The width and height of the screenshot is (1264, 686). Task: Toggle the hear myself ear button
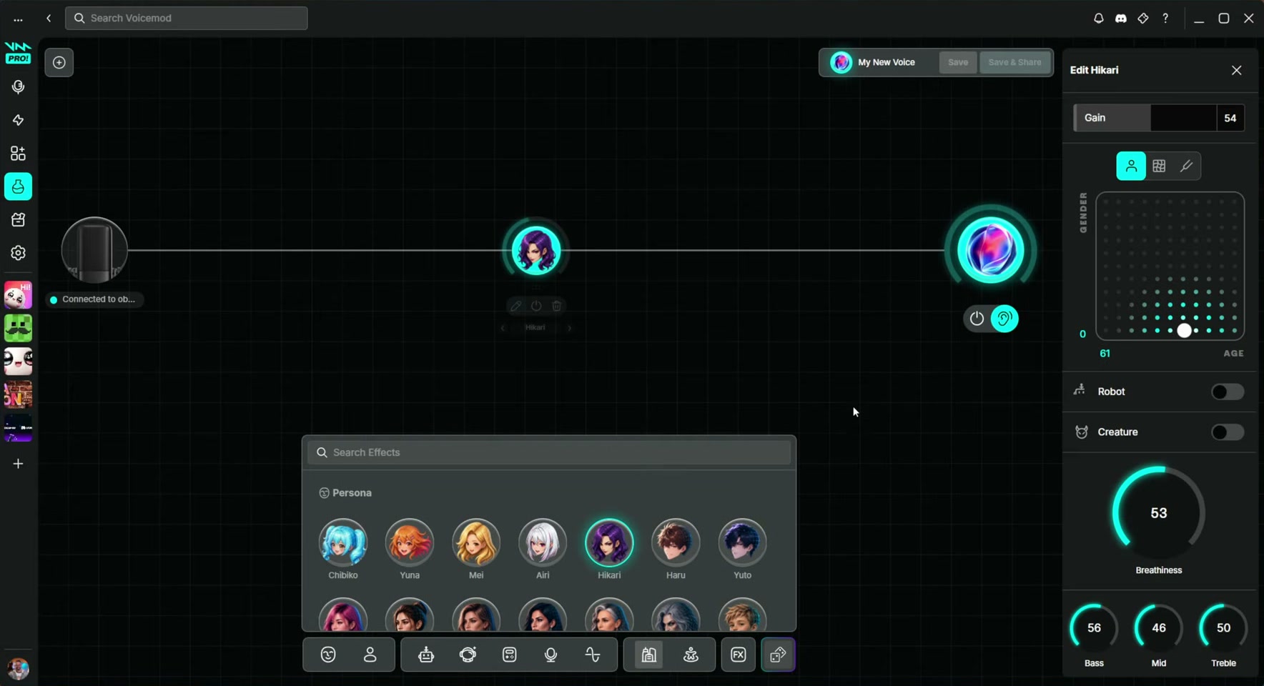pyautogui.click(x=1004, y=319)
